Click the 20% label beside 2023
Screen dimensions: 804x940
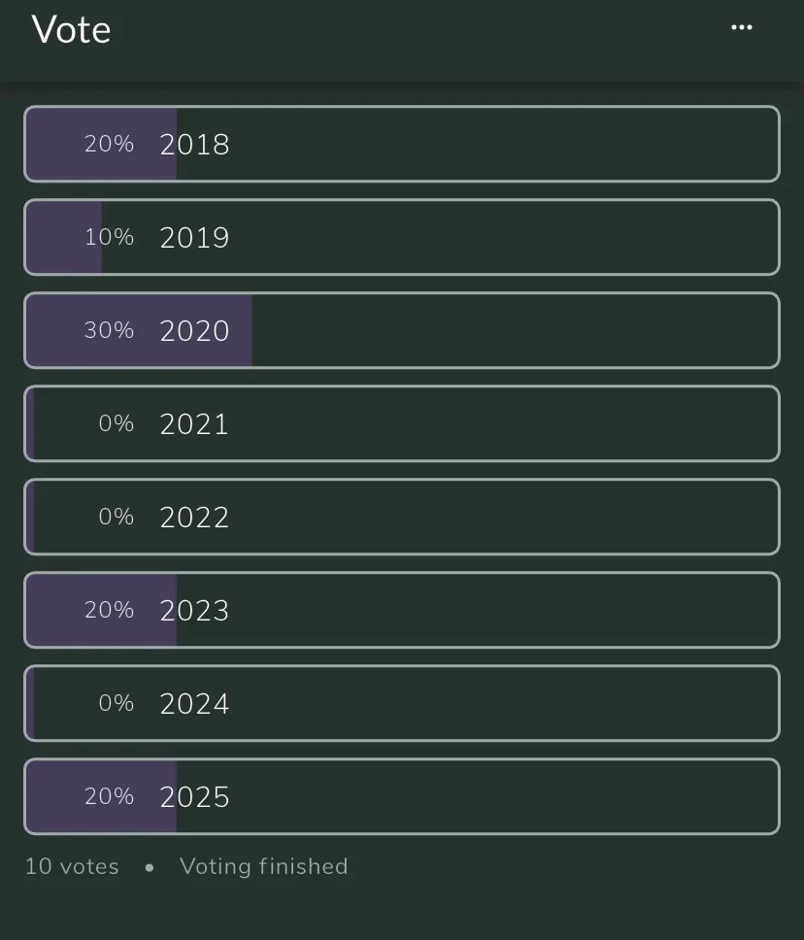point(109,610)
